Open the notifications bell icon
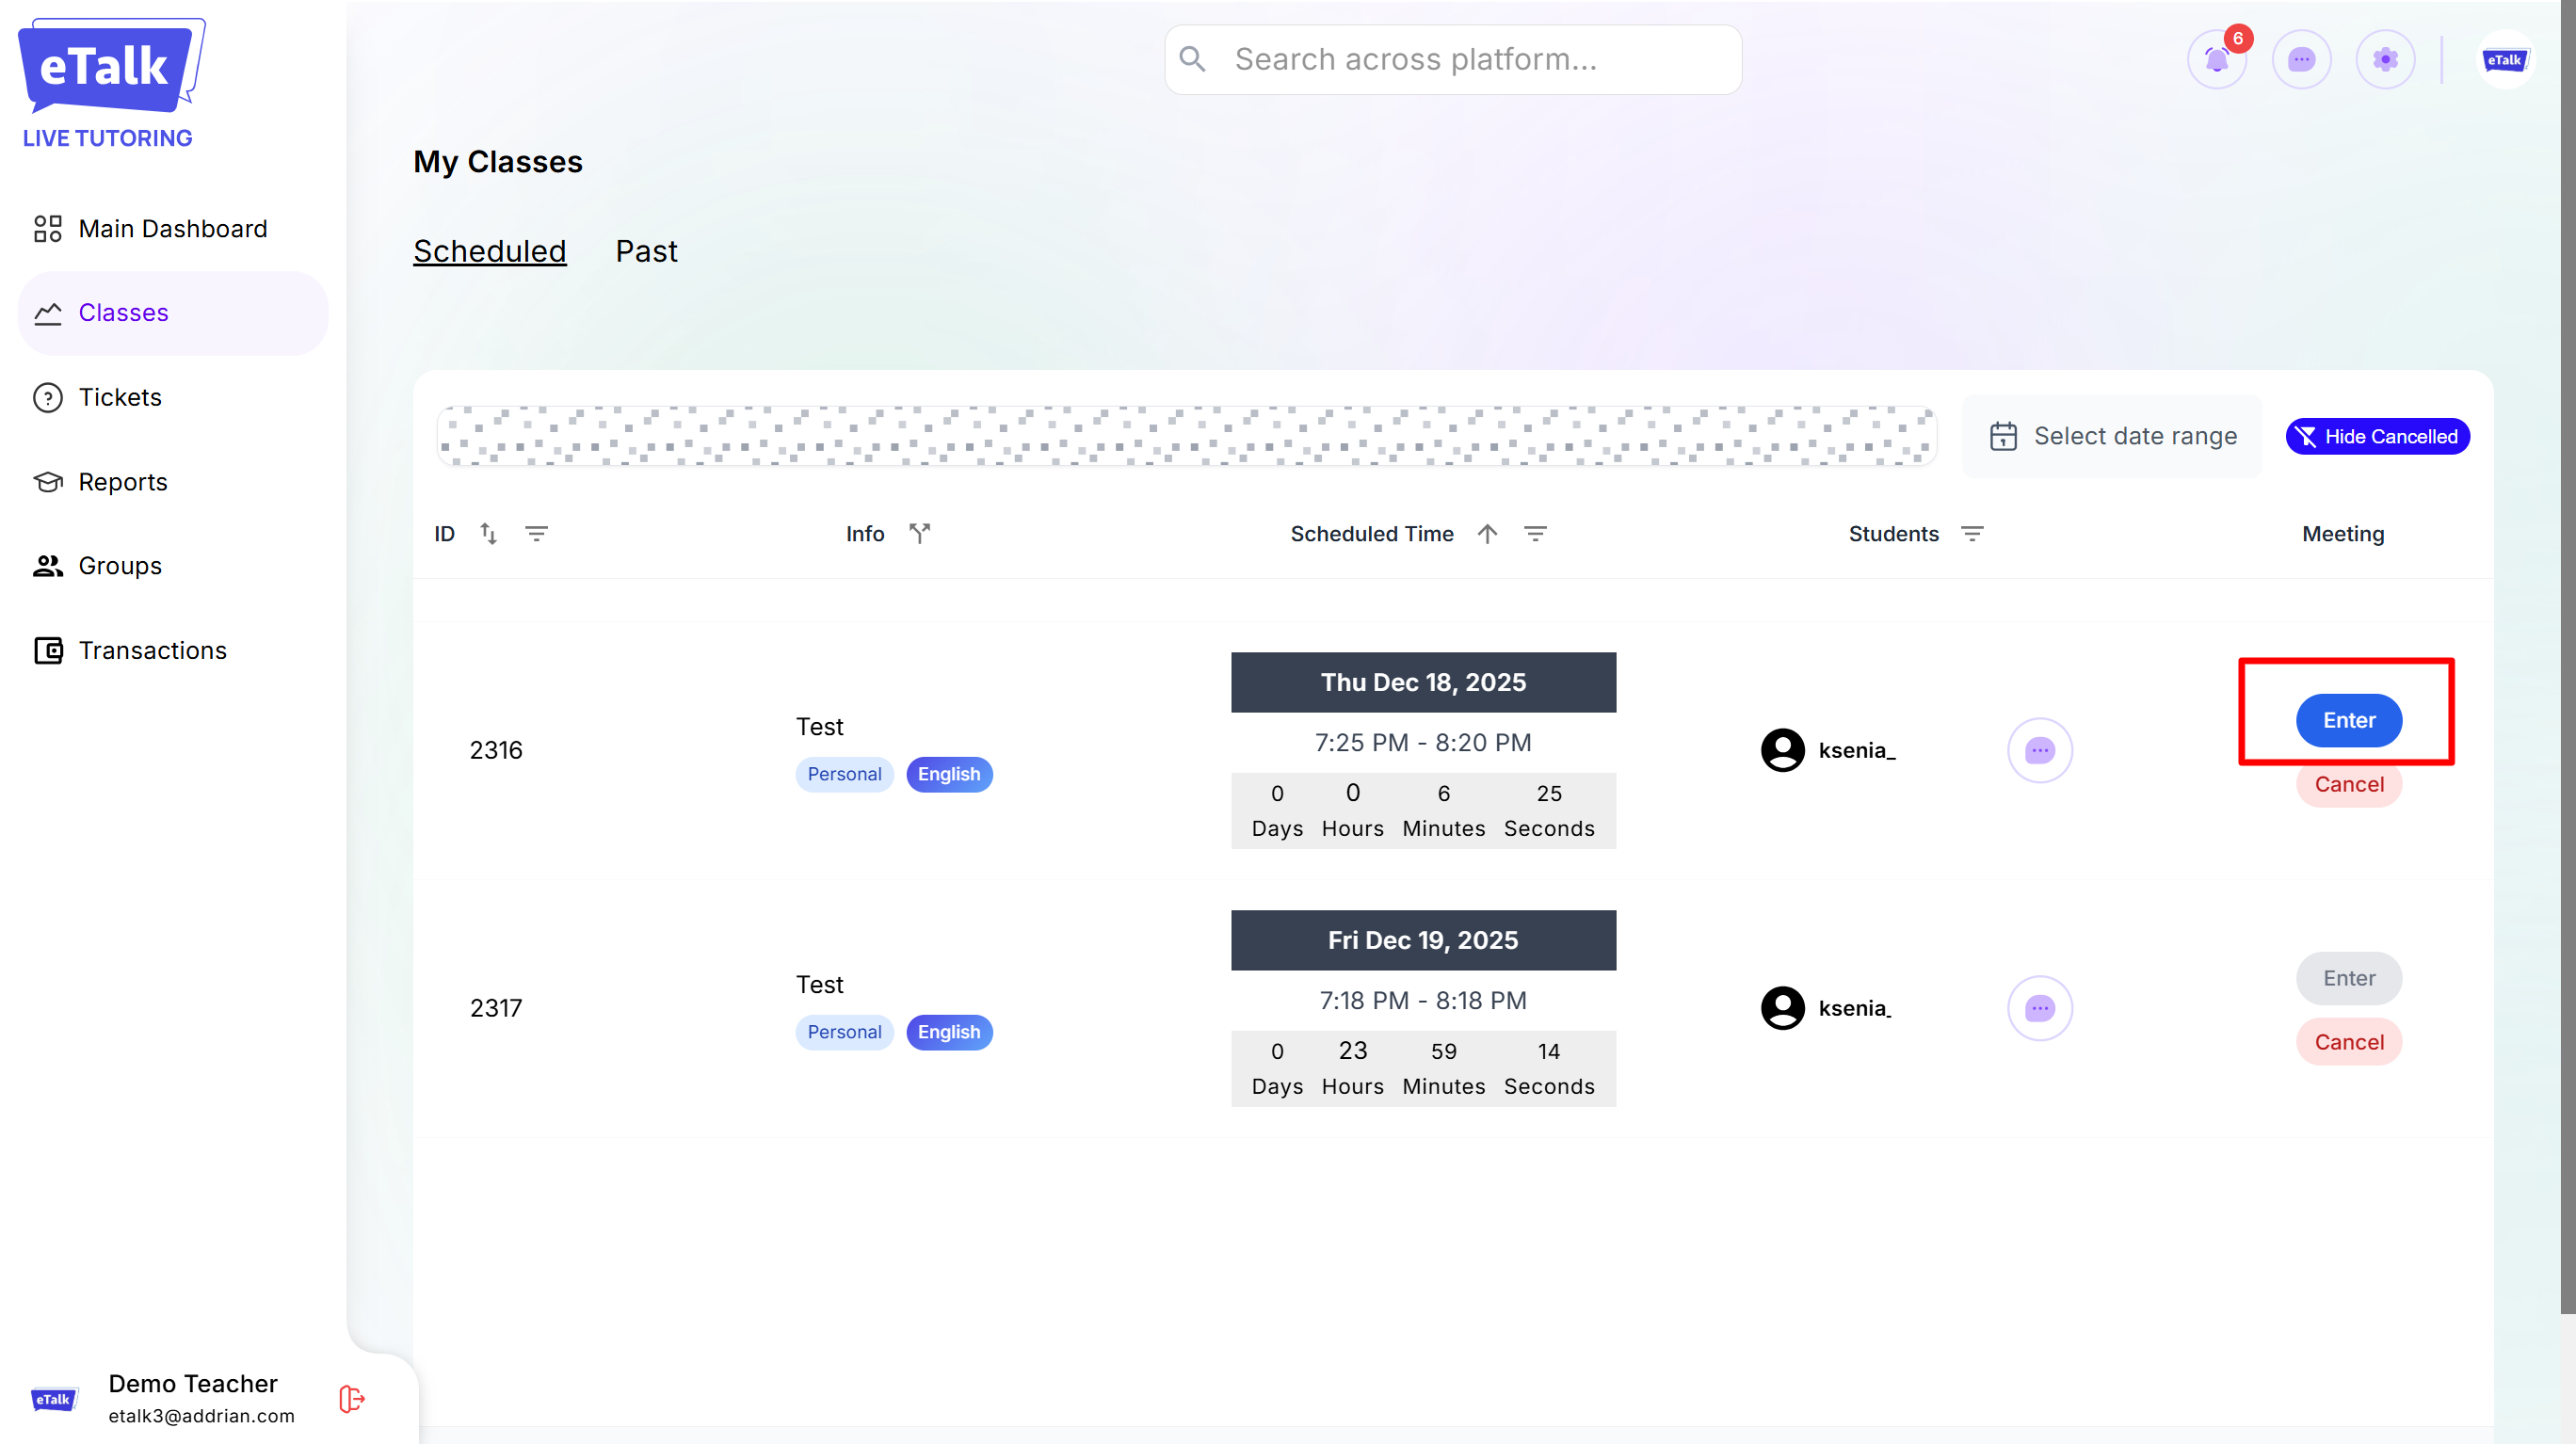The height and width of the screenshot is (1444, 2576). click(2216, 60)
